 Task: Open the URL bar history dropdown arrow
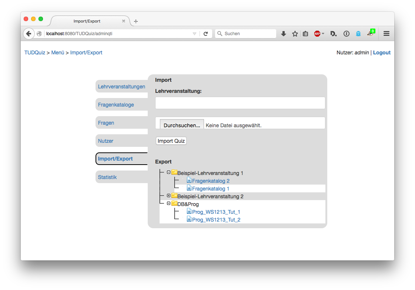click(194, 34)
